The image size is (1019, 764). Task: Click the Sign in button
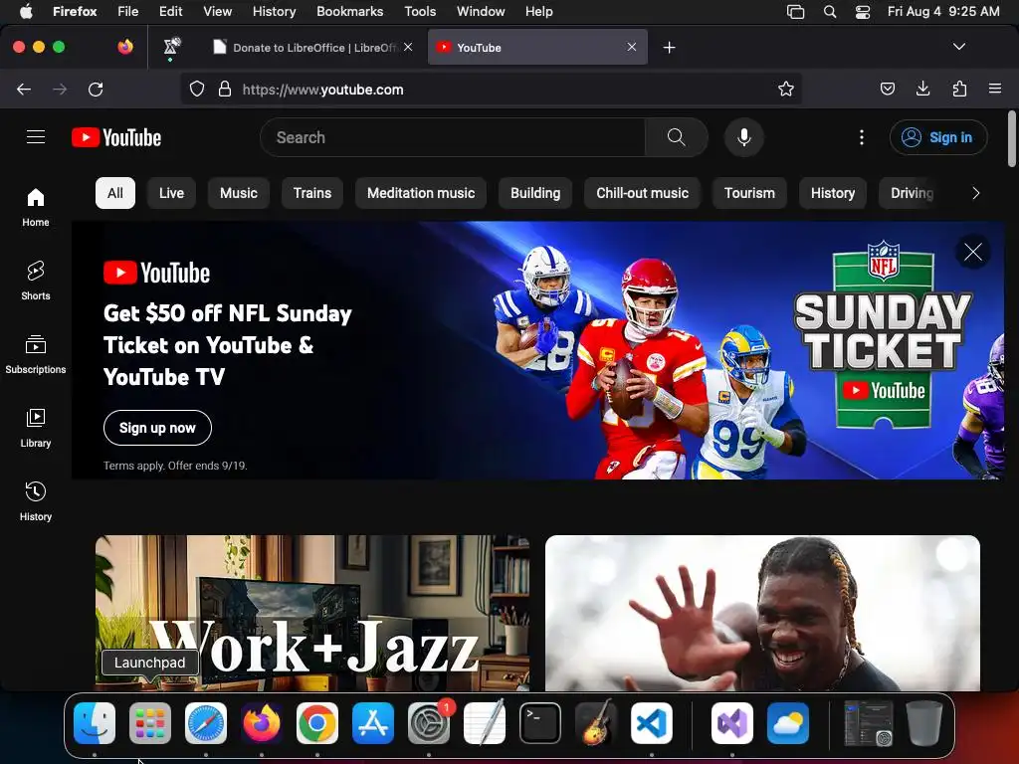(x=938, y=137)
